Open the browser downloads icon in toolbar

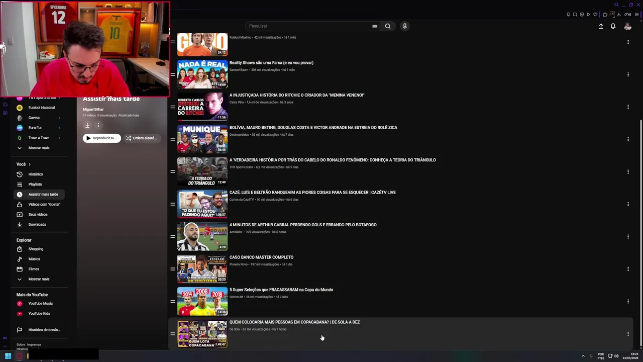tap(618, 15)
